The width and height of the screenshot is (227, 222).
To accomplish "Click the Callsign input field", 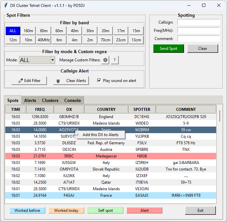I will (x=198, y=22).
